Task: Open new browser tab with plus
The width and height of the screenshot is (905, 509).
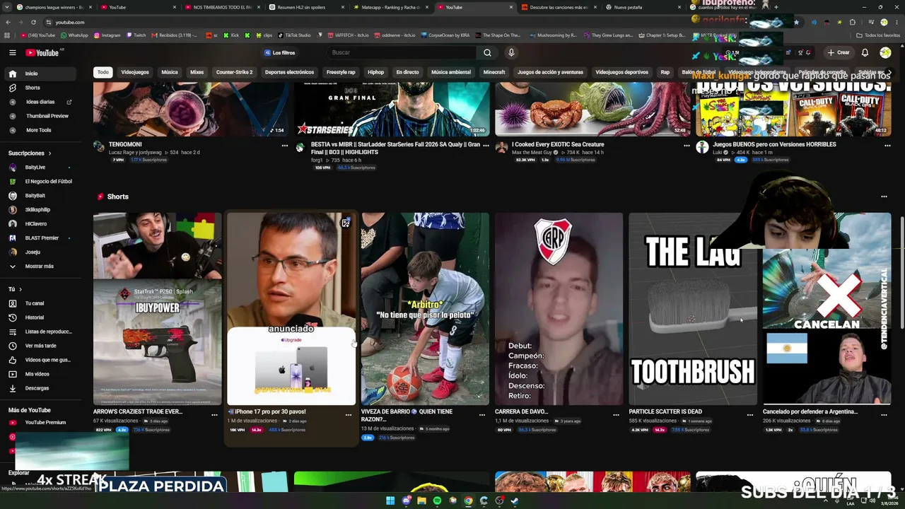Action: coord(776,7)
